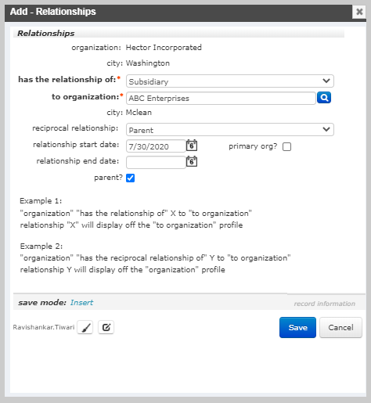
Task: Click the Mclean city value
Action: pyautogui.click(x=139, y=113)
